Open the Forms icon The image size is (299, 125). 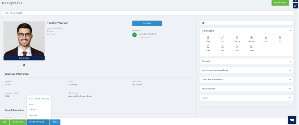237,47
